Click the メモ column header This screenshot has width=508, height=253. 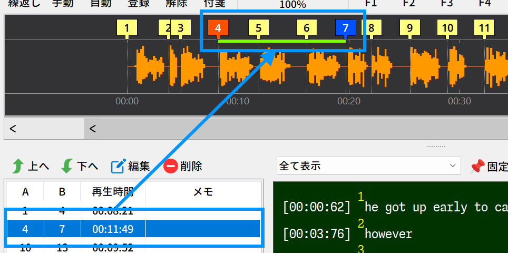pyautogui.click(x=203, y=192)
